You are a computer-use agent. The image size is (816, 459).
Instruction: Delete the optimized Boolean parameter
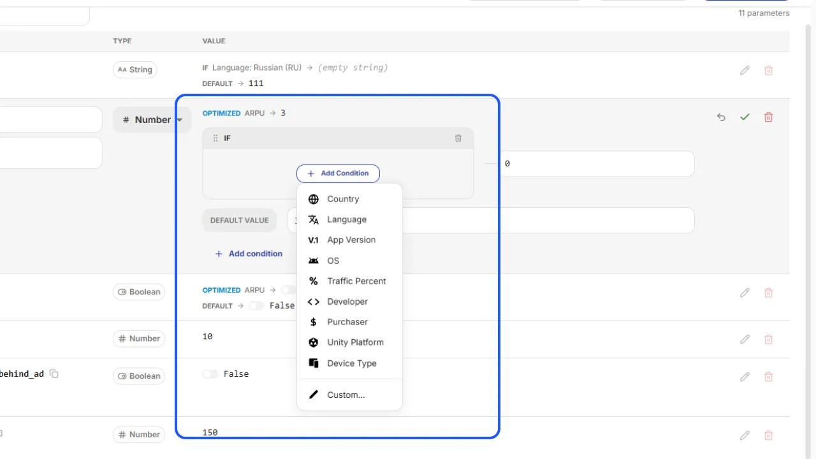pyautogui.click(x=769, y=293)
